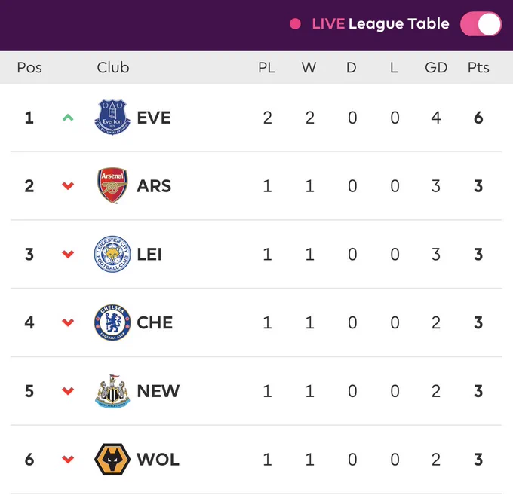Click the red down arrow beside Newcastle
Screen dimensions: 513x495
68,391
